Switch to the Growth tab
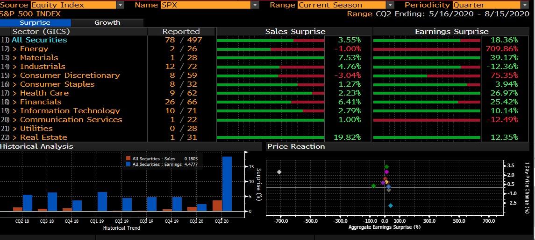The height and width of the screenshot is (240, 535). 107,22
